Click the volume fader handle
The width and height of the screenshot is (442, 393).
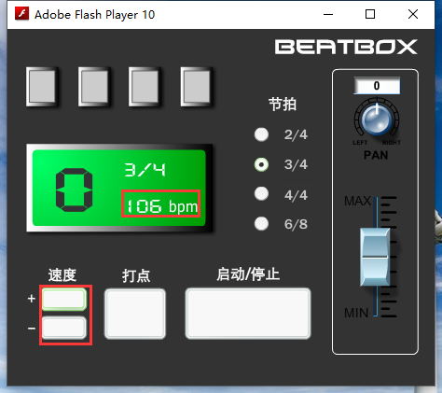coord(375,257)
